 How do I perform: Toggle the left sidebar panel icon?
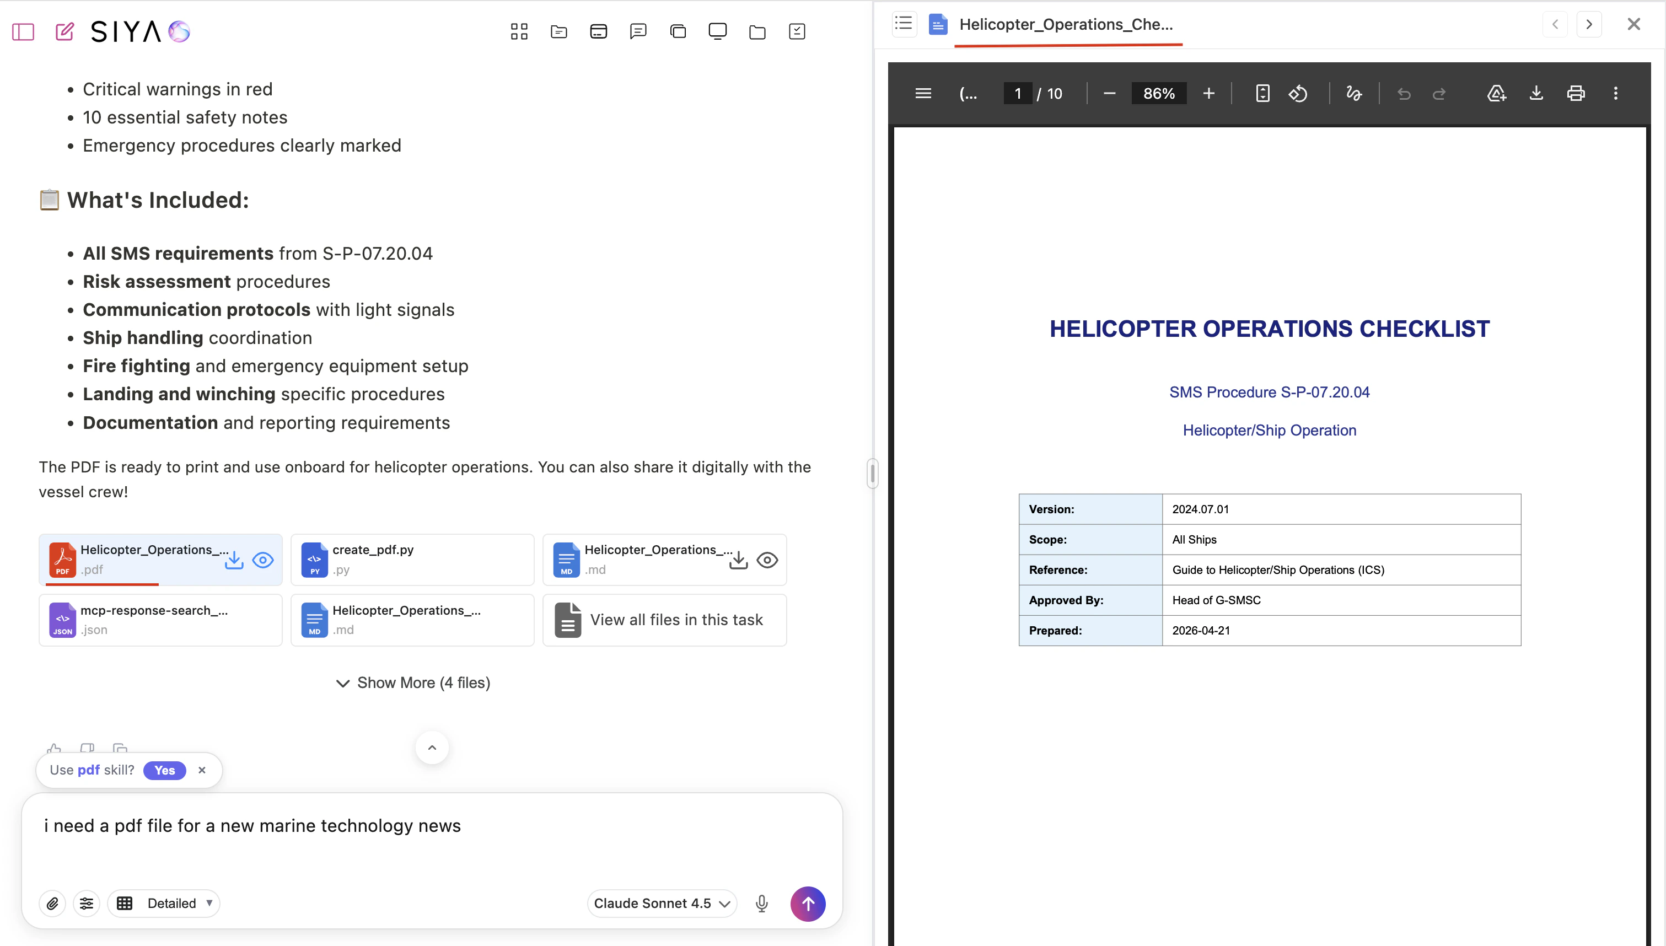pos(23,31)
